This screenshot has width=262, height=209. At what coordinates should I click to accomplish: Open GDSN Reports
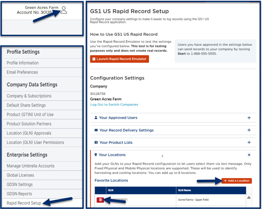[x=19, y=194]
